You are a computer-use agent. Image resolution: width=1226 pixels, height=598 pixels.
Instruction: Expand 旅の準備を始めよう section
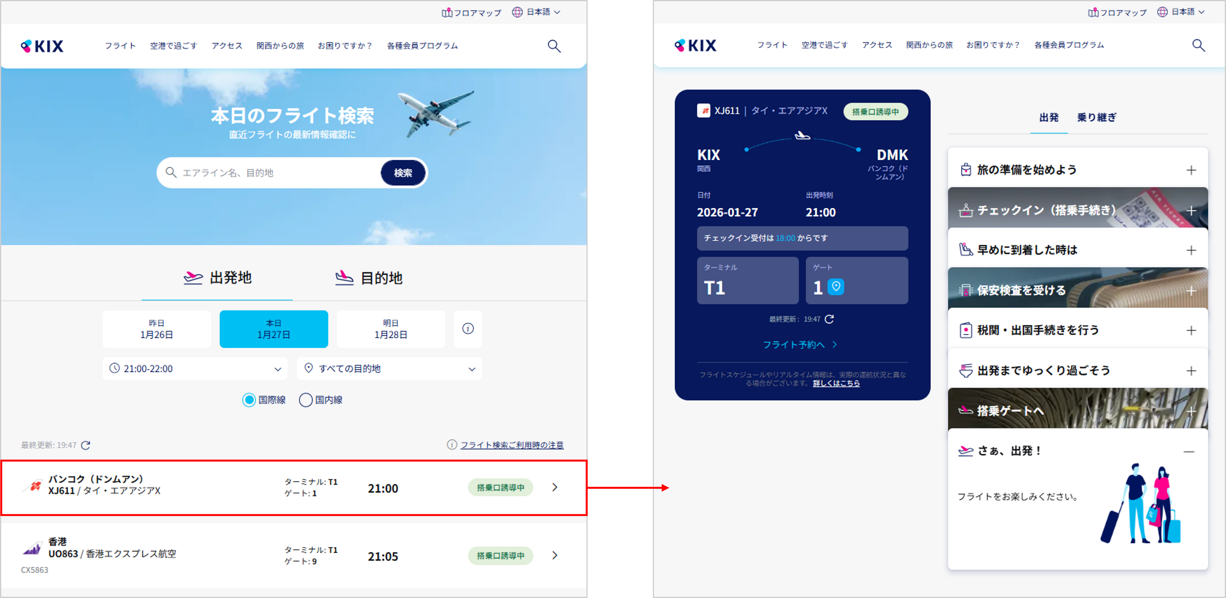click(1078, 170)
